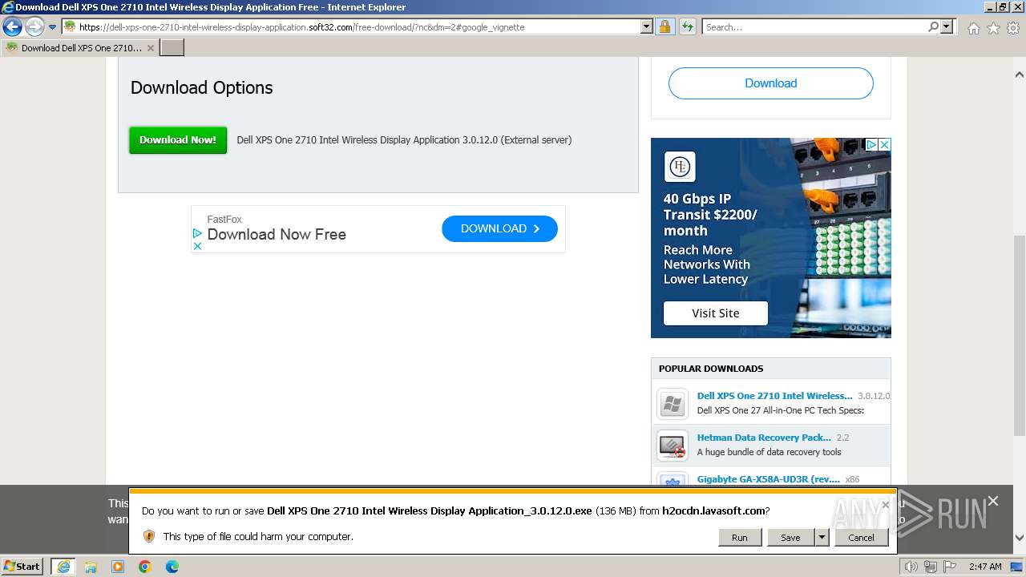Click the browser Back arrow button
Image resolution: width=1026 pixels, height=577 pixels.
click(12, 27)
